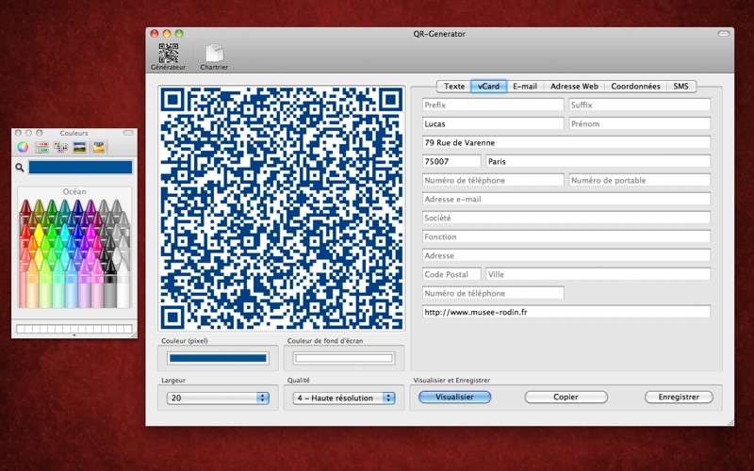
Task: Click the Ville field
Action: (598, 274)
